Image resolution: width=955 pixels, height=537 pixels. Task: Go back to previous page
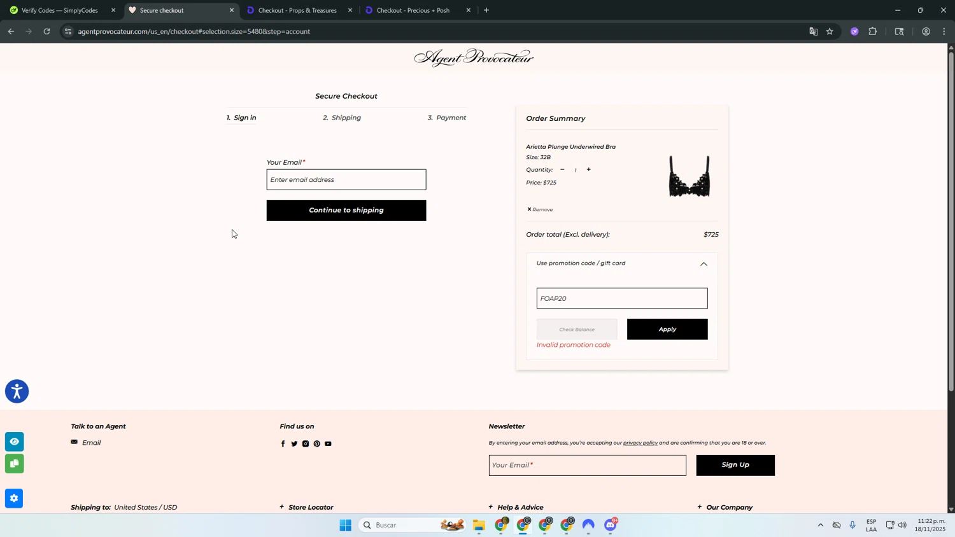[x=11, y=31]
